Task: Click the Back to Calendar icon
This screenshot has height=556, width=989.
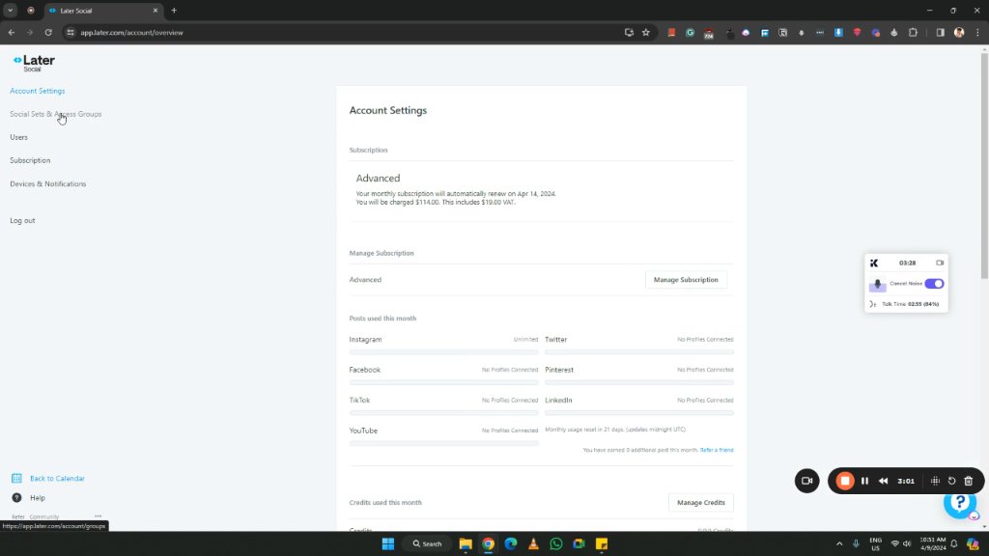Action: point(16,479)
